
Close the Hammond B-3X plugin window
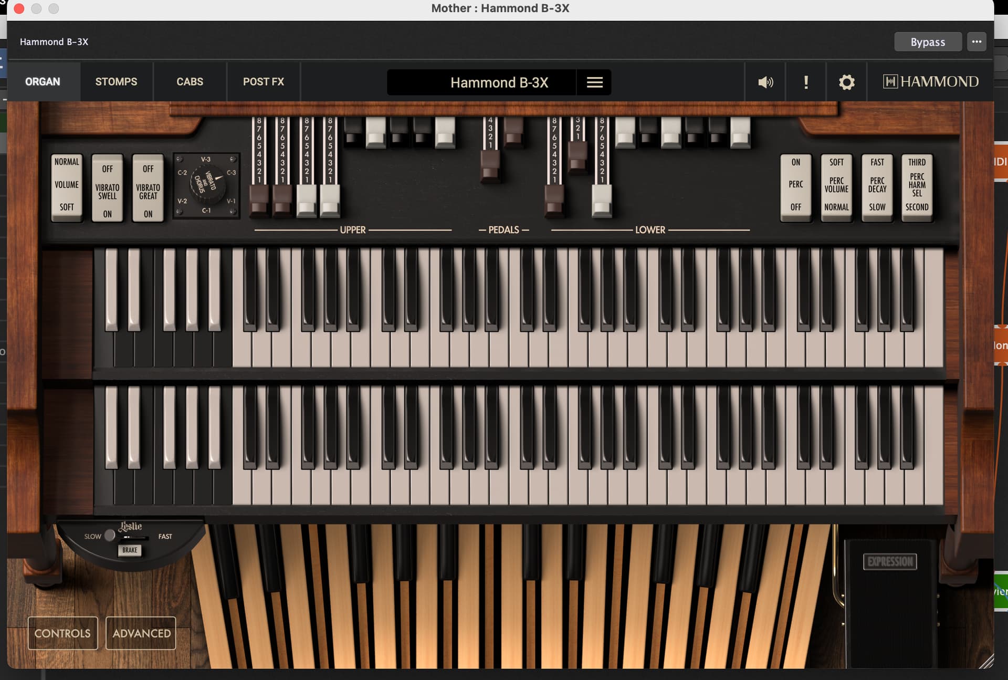(x=19, y=8)
